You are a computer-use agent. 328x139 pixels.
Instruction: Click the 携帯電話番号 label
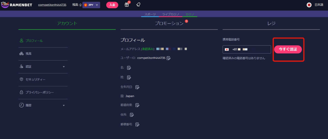[x=231, y=40]
